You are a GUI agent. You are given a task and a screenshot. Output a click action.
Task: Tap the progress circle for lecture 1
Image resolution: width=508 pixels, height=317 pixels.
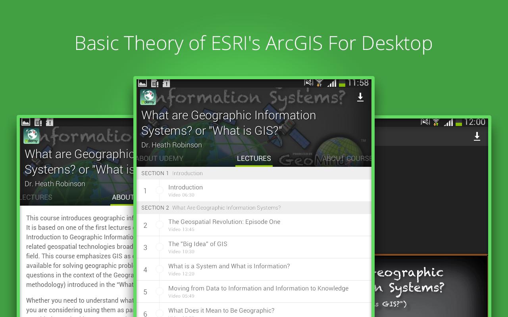(160, 191)
